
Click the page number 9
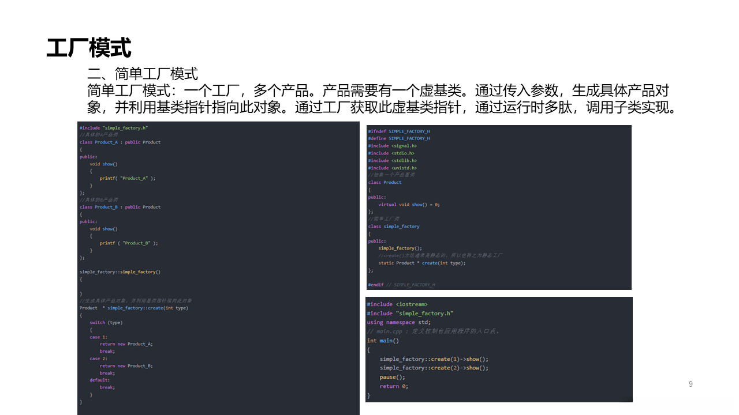pos(691,383)
